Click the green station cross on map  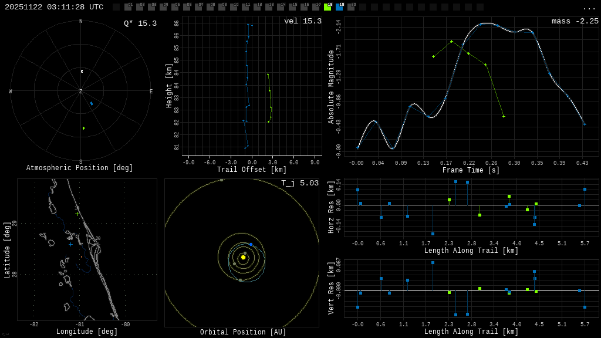click(77, 214)
